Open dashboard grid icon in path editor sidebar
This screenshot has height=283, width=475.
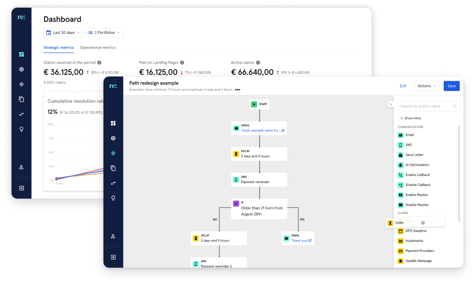click(x=113, y=123)
